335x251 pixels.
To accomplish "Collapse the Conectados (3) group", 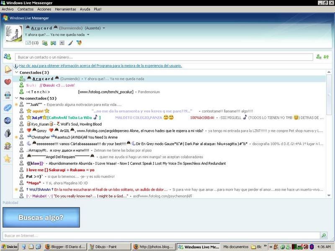I will (x=16, y=72).
